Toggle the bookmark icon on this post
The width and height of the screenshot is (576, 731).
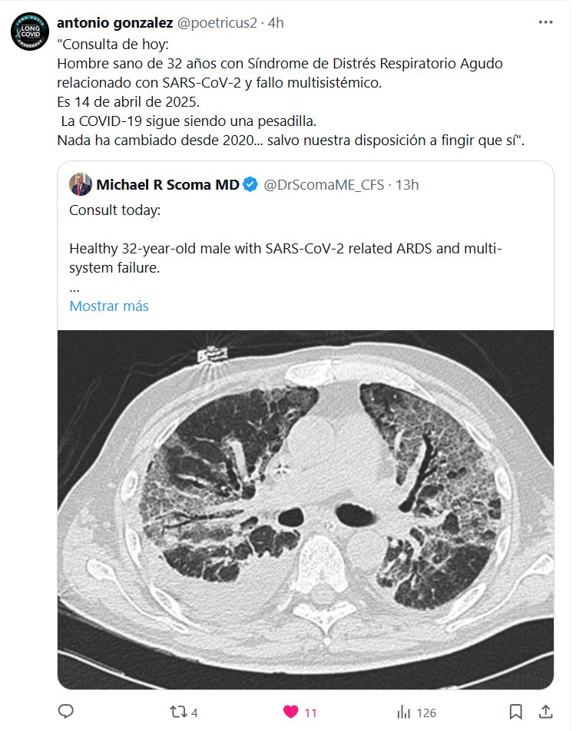(516, 712)
